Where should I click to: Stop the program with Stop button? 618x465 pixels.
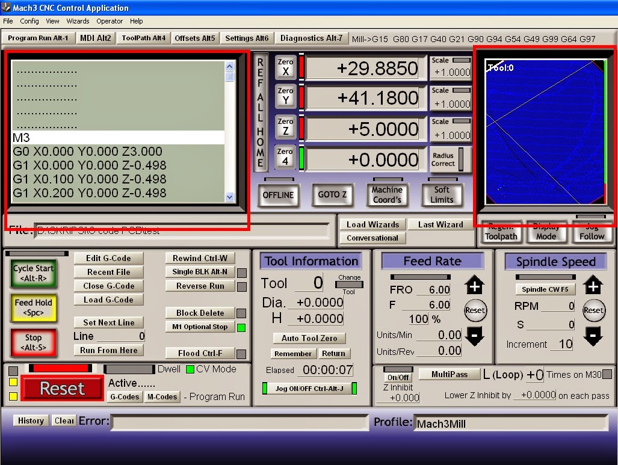pos(34,342)
